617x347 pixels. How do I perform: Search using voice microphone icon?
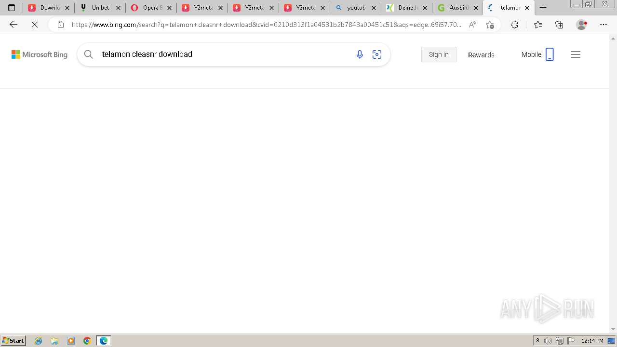point(360,54)
